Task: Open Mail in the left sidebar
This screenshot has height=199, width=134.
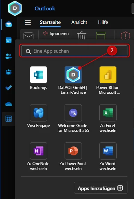Action: tap(9, 24)
